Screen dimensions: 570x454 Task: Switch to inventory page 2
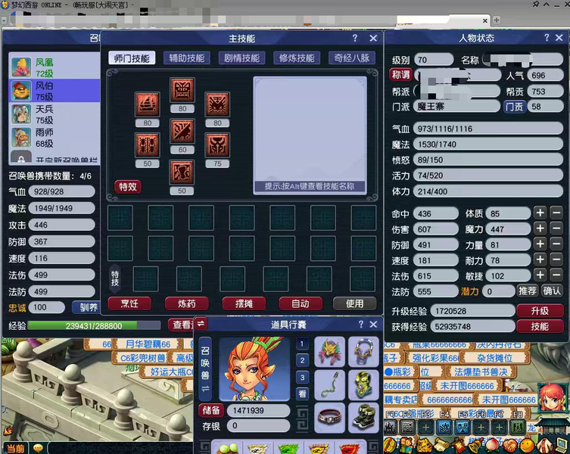(302, 360)
